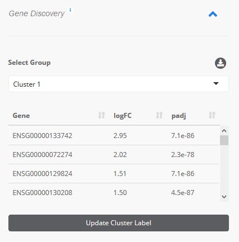Image resolution: width=239 pixels, height=242 pixels.
Task: Download the gene table results
Action: 221,63
